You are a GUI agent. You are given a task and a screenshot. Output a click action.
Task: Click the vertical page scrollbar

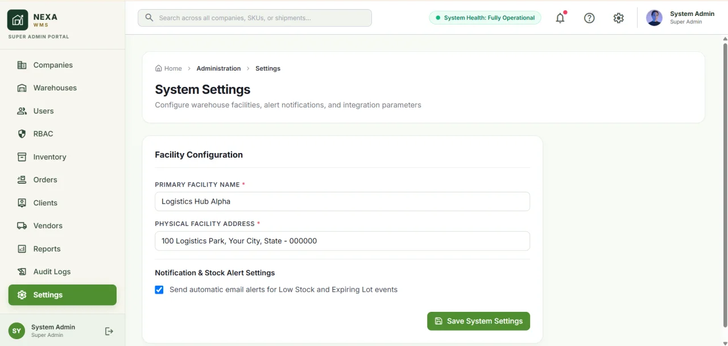[725, 185]
